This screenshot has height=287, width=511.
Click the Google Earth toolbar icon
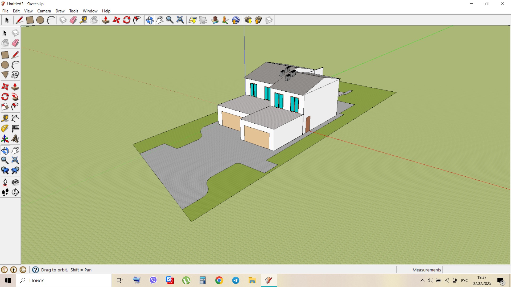pos(236,20)
